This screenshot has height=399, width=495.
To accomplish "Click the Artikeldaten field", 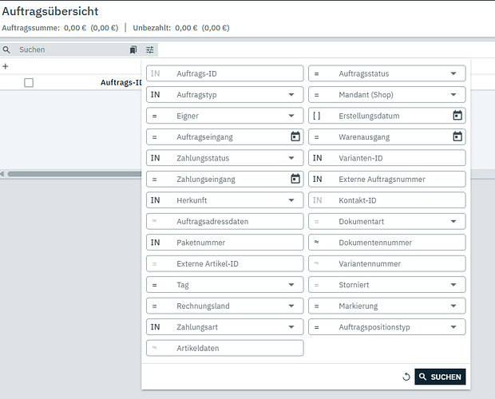I will pyautogui.click(x=225, y=348).
